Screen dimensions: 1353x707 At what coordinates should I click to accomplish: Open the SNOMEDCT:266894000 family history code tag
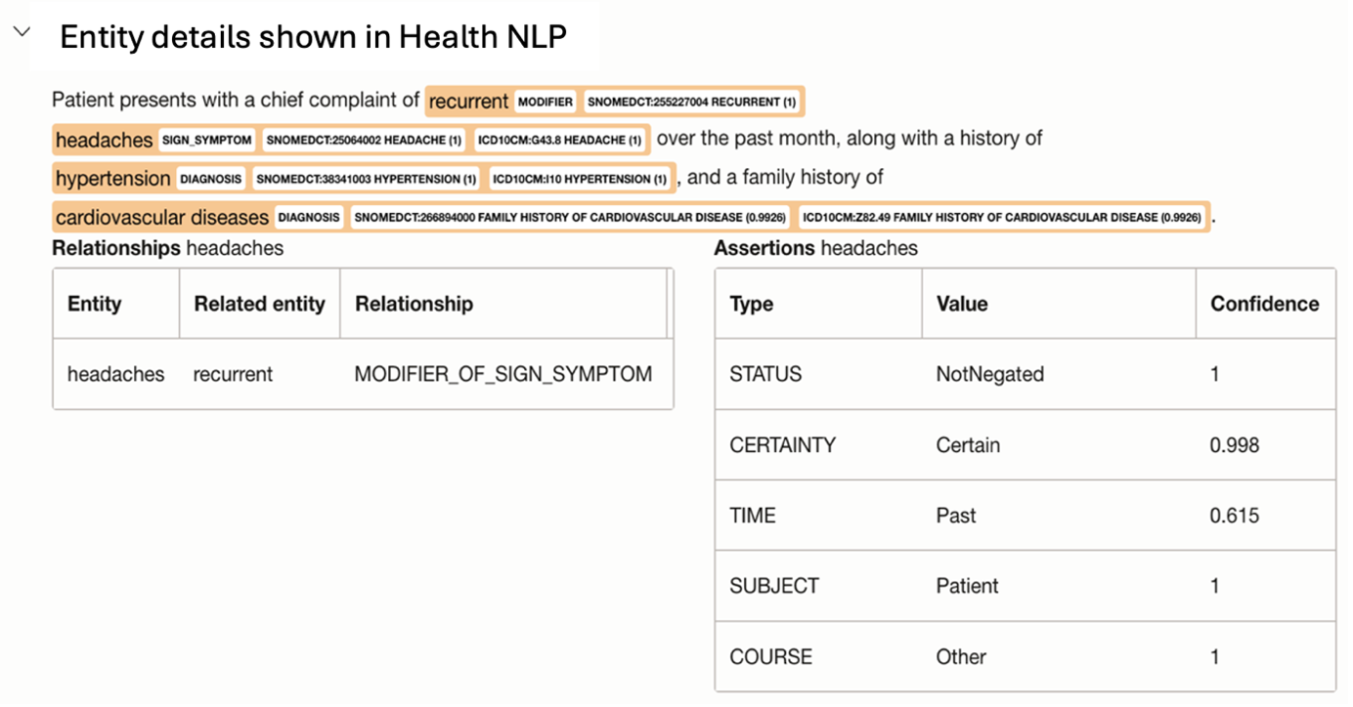click(570, 217)
